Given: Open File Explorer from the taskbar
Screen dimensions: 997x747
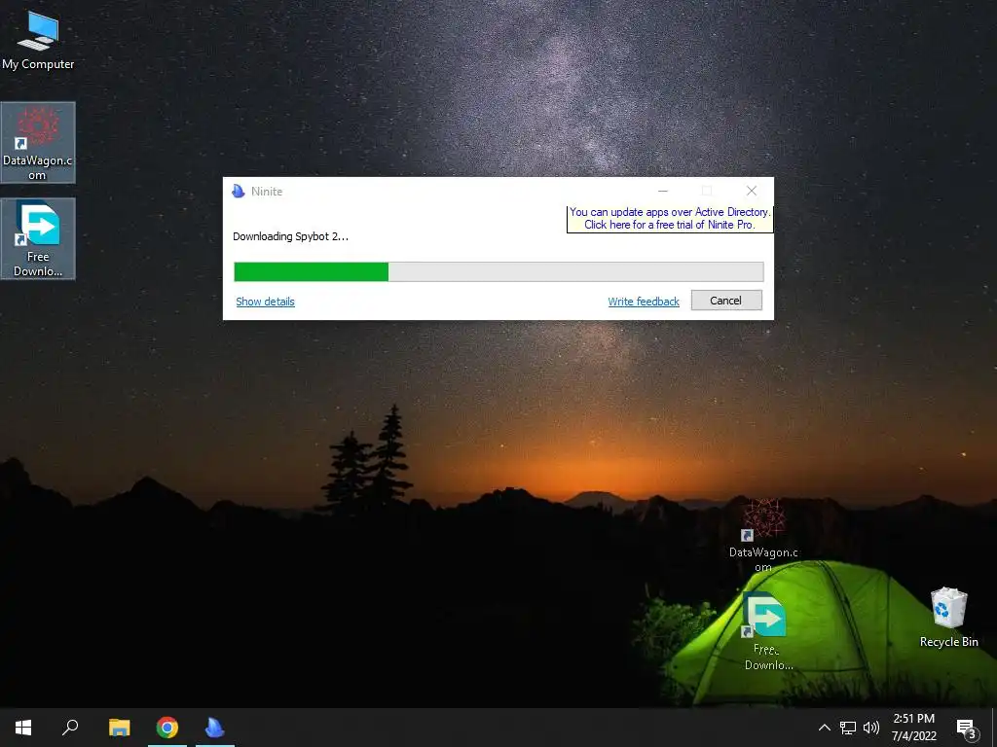Looking at the screenshot, I should tap(119, 728).
